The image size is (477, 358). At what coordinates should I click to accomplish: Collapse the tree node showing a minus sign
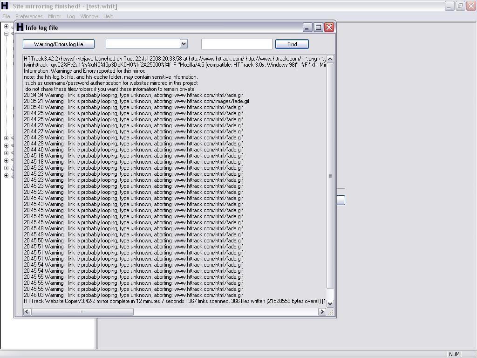[6, 34]
